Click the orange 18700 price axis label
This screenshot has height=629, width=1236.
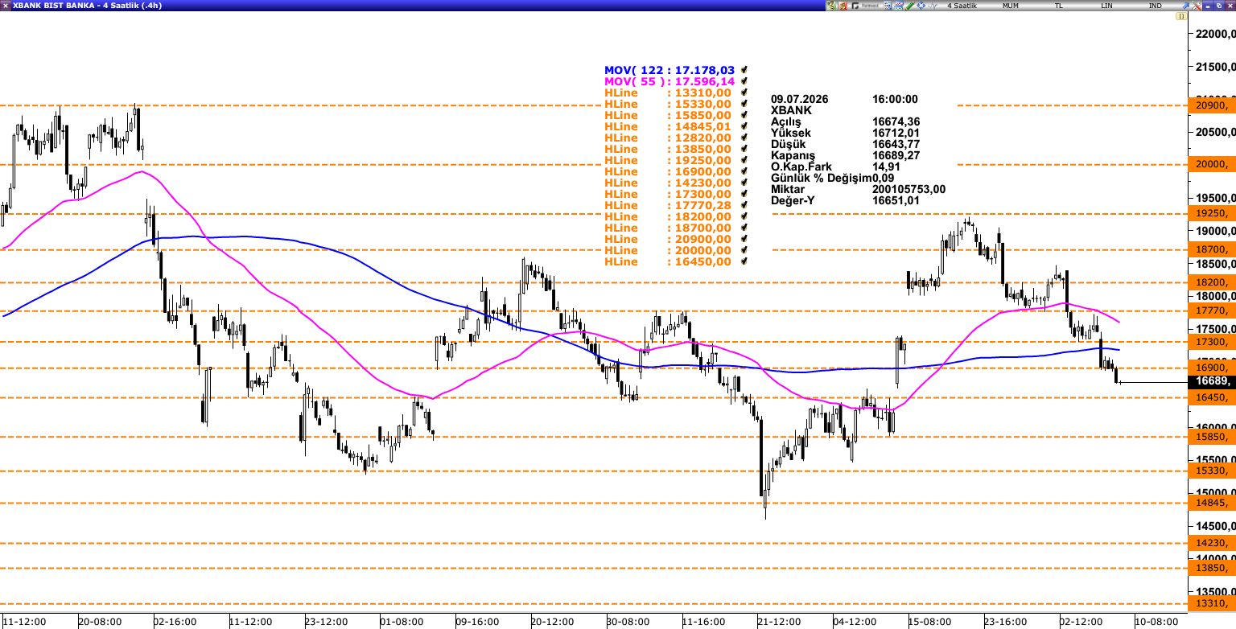point(1212,249)
